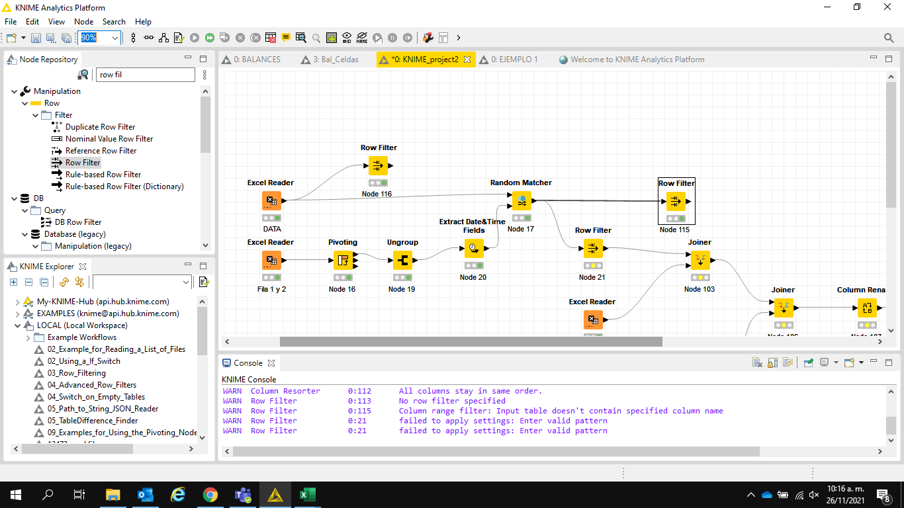Click the Show node IDs (#ID) toolbar icon
This screenshot has width=904, height=508.
347,38
